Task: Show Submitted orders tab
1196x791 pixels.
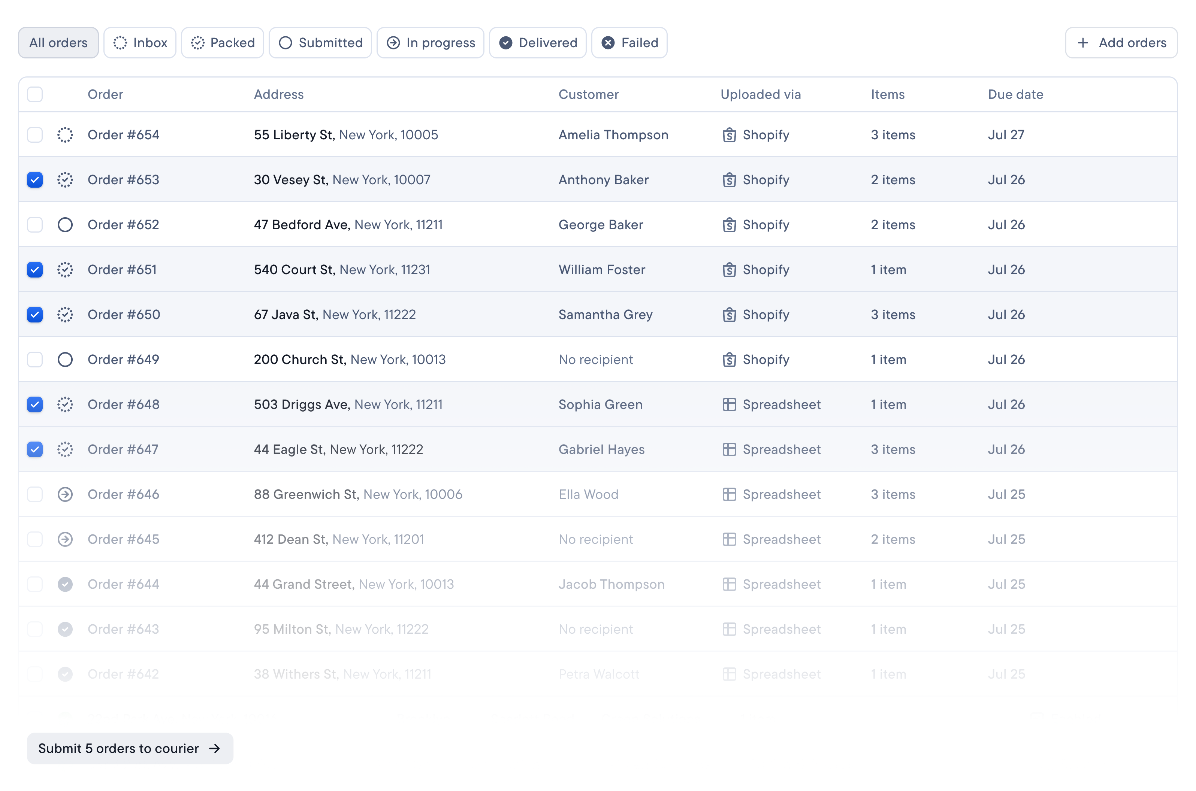Action: pos(320,42)
